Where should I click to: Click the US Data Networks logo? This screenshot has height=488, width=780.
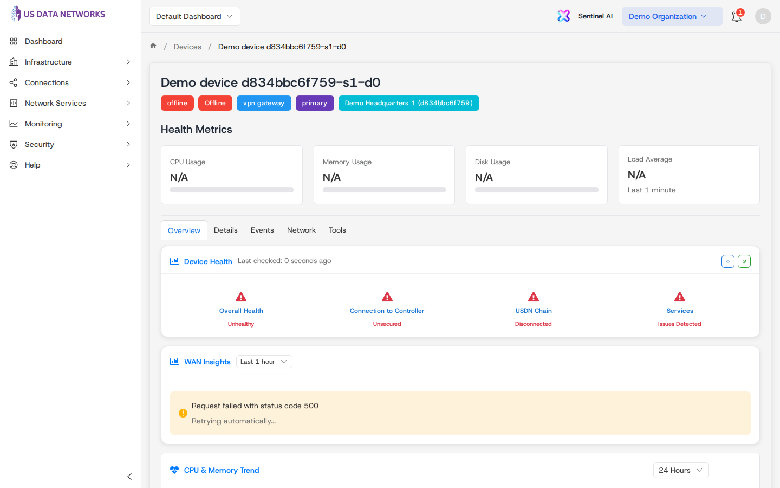[x=58, y=14]
